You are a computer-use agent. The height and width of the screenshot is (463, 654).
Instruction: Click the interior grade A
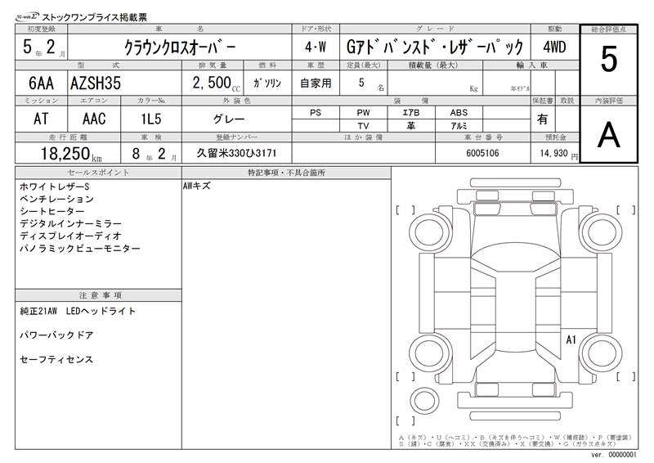pyautogui.click(x=608, y=134)
